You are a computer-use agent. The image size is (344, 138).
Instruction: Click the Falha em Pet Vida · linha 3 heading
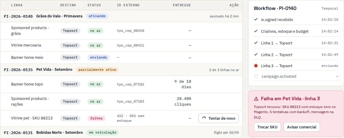pos(290,99)
